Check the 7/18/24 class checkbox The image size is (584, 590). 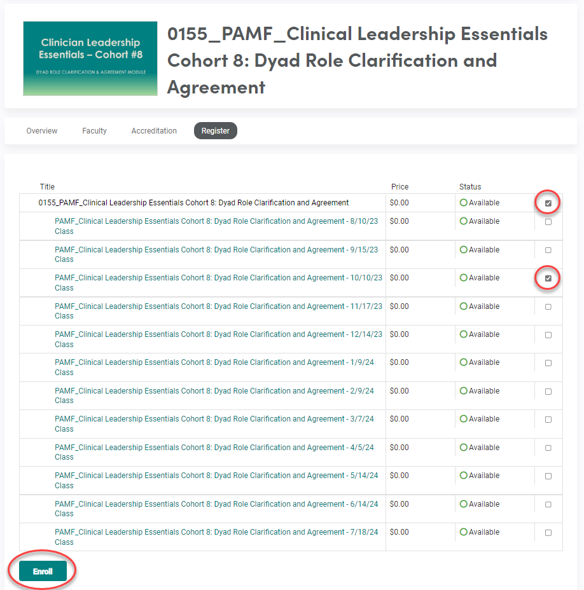pyautogui.click(x=548, y=533)
